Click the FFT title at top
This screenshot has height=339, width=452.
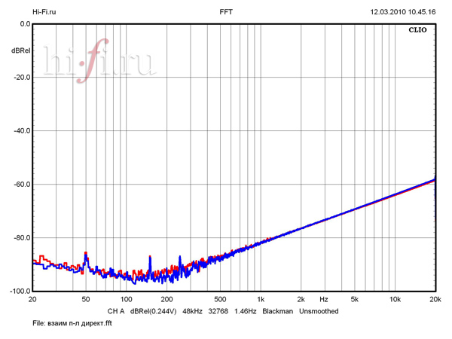point(226,12)
